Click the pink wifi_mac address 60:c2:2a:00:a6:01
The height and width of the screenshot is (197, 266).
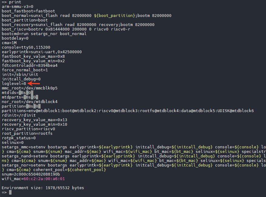(44, 179)
